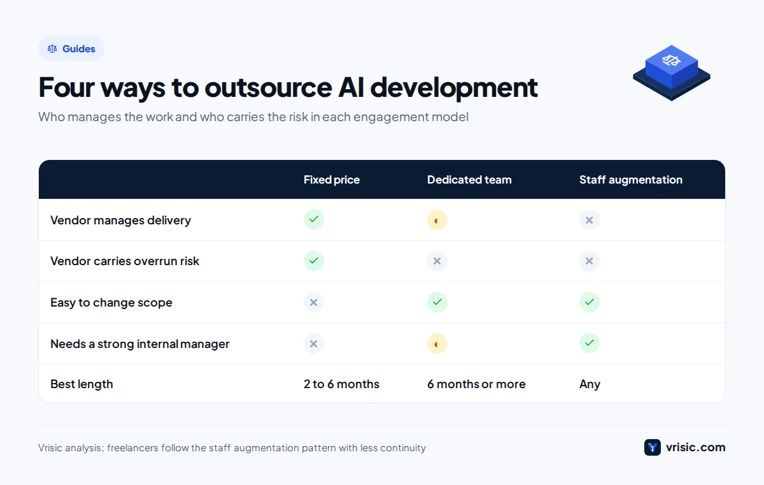Viewport: 764px width, 485px height.
Task: Click the cross for Fixed price easy scope change
Action: coord(313,302)
